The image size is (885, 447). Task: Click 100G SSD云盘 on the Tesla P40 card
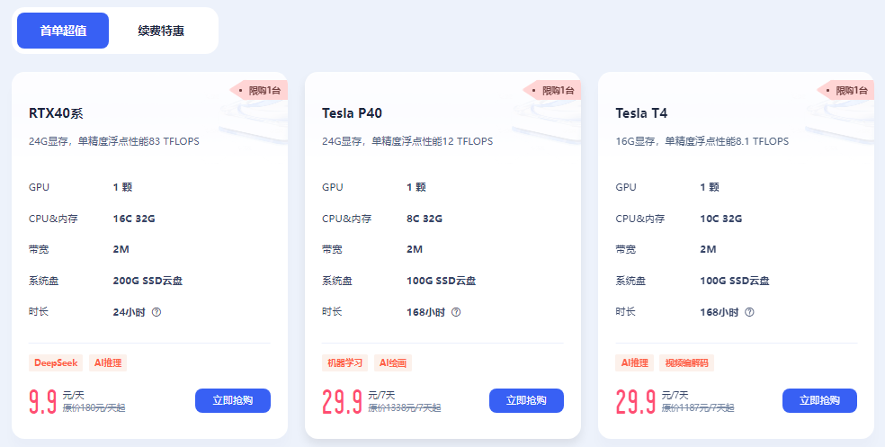click(442, 281)
